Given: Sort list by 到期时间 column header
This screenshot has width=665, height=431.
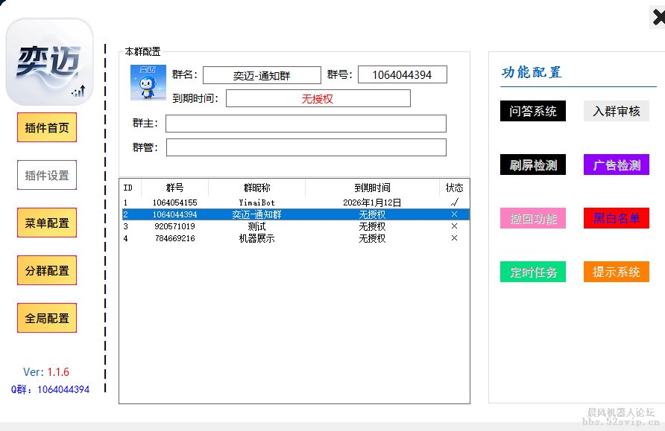Looking at the screenshot, I should click(x=372, y=188).
